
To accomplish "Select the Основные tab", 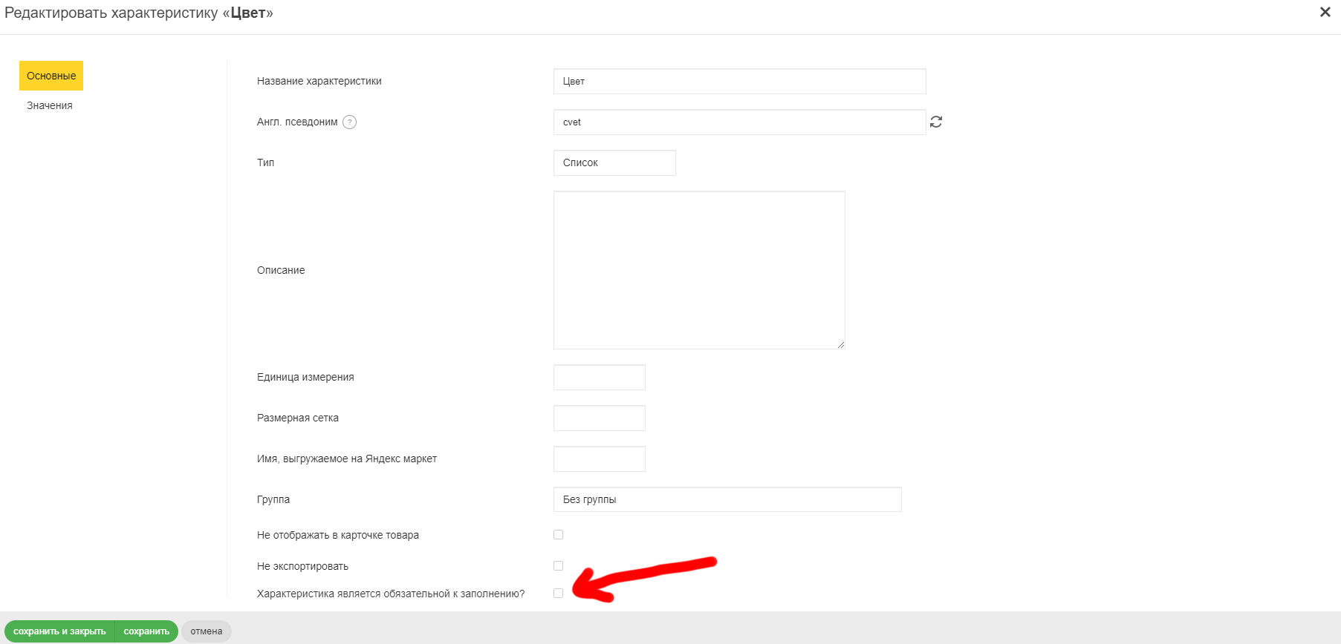I will (x=51, y=76).
